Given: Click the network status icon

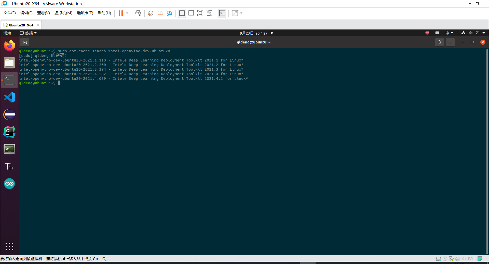Looking at the screenshot, I should coord(463,33).
